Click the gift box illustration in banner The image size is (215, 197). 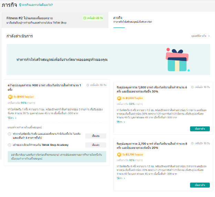pos(178,60)
